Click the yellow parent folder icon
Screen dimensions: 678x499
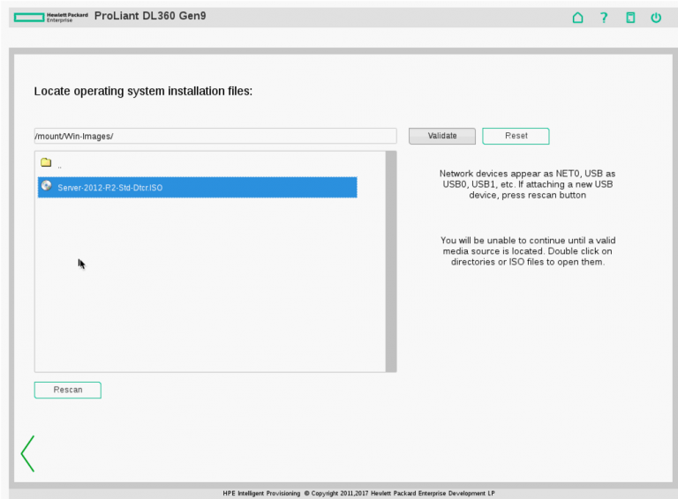click(x=46, y=162)
